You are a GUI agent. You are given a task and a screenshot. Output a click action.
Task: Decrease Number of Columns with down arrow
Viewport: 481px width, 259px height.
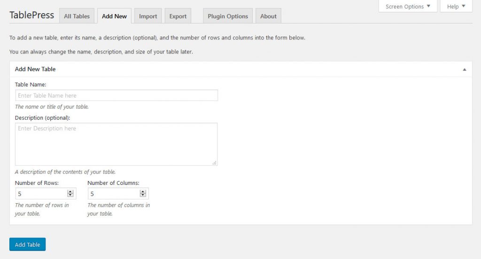143,195
